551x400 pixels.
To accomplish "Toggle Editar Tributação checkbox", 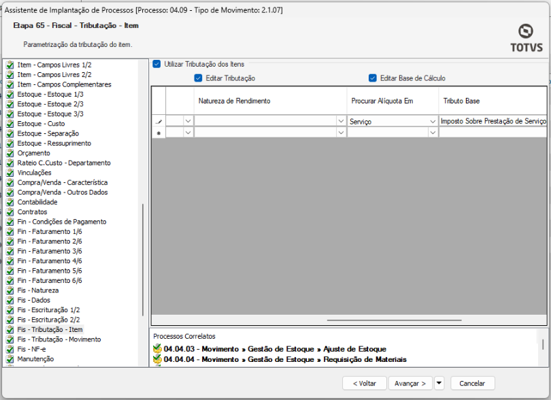I will [198, 78].
